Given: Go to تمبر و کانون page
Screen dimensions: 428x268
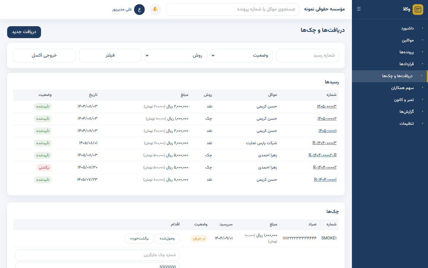Looking at the screenshot, I should [390, 100].
